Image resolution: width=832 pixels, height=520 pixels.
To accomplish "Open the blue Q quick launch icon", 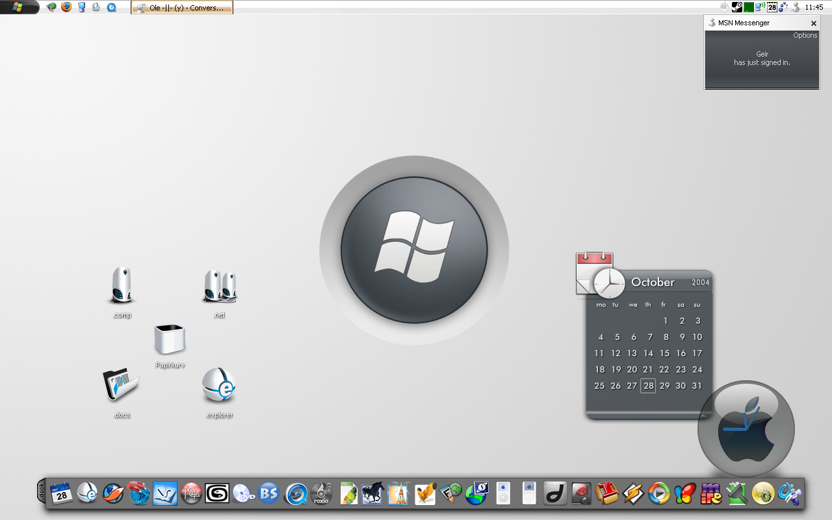I will tap(112, 7).
